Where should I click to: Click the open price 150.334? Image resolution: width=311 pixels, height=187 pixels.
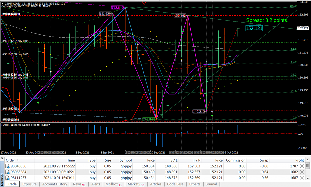148,166
